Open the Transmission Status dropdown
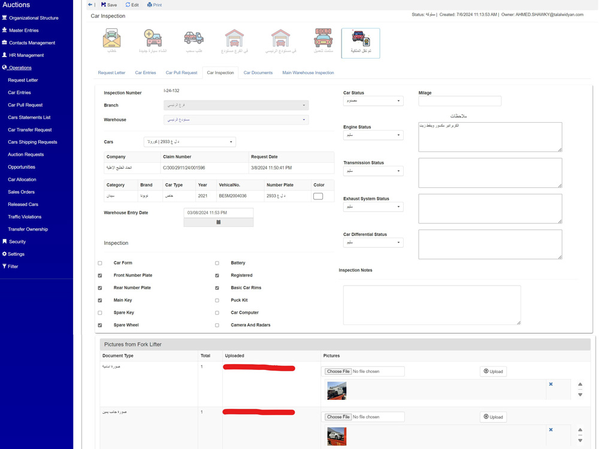Viewport: 599px width, 449px height. pyautogui.click(x=373, y=171)
